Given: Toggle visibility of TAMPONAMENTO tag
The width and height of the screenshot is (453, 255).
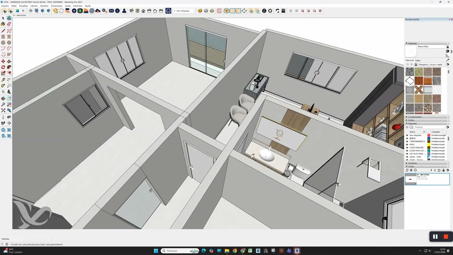Looking at the screenshot, I should click(407, 141).
